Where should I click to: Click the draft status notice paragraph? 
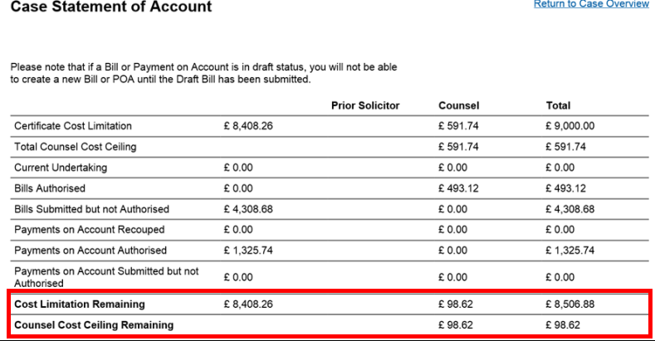(x=208, y=73)
